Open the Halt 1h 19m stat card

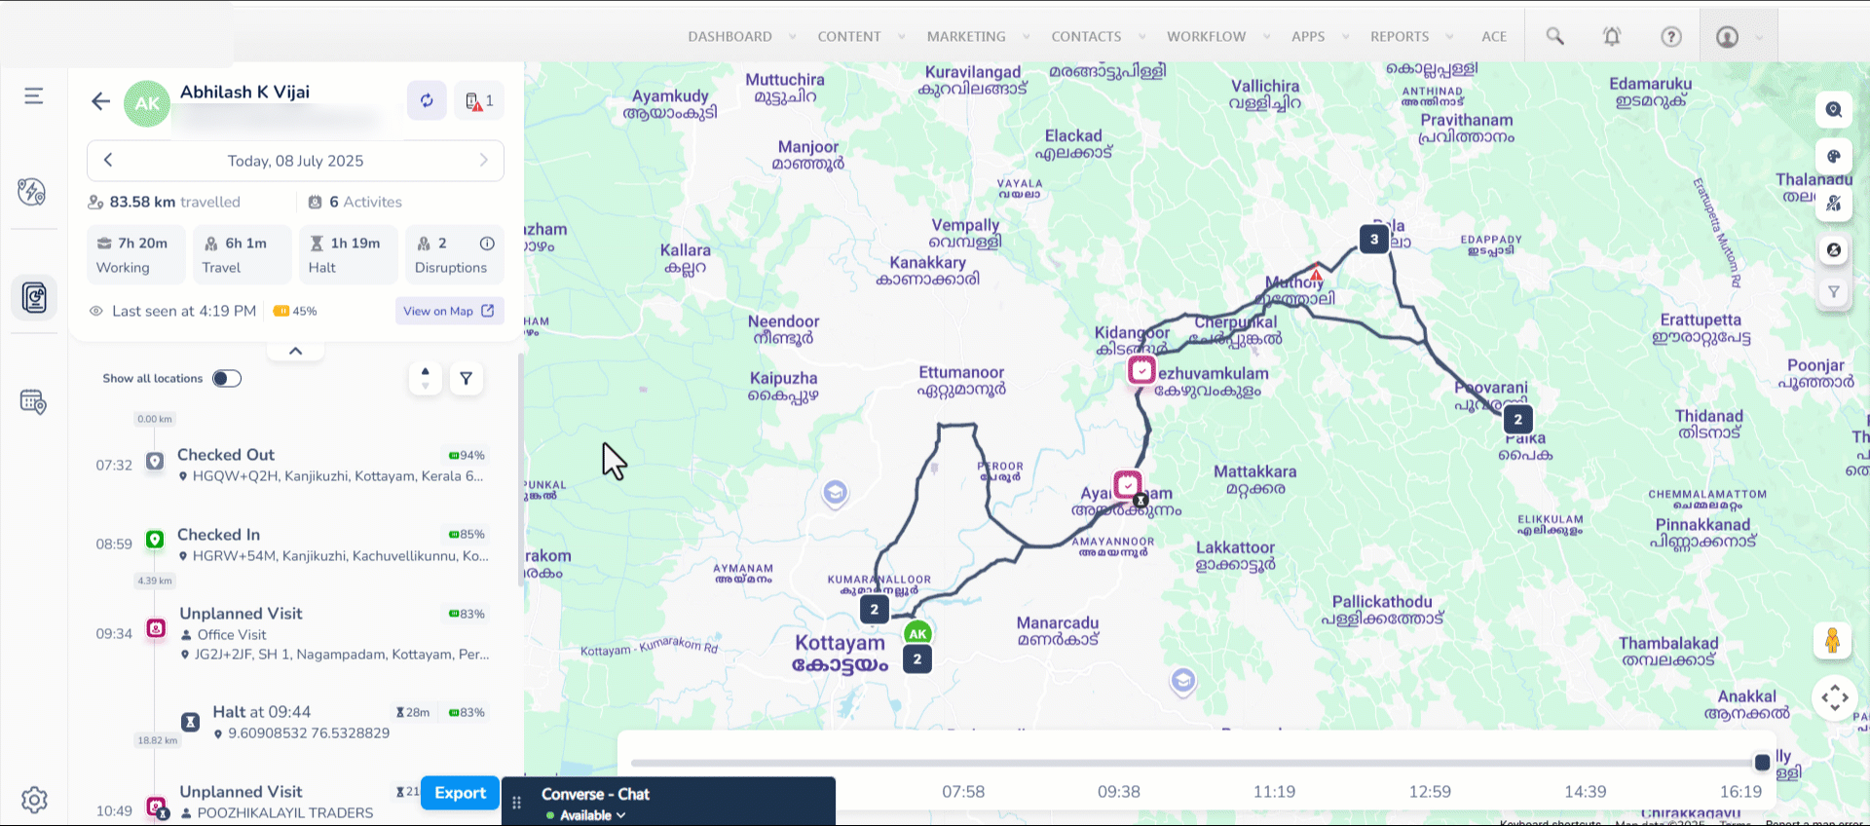348,255
